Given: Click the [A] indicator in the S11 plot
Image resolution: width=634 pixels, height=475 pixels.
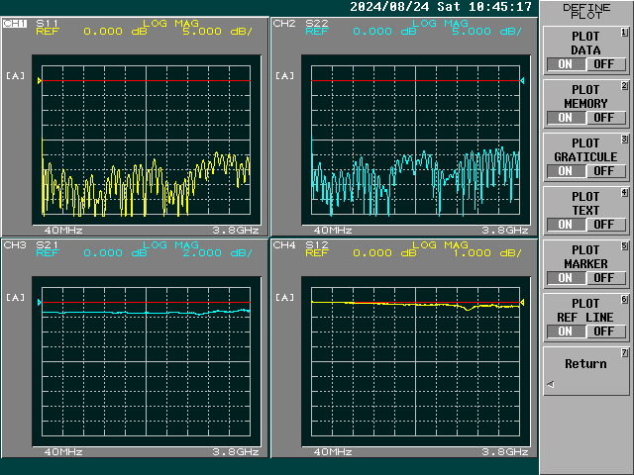Looking at the screenshot, I should [x=16, y=75].
